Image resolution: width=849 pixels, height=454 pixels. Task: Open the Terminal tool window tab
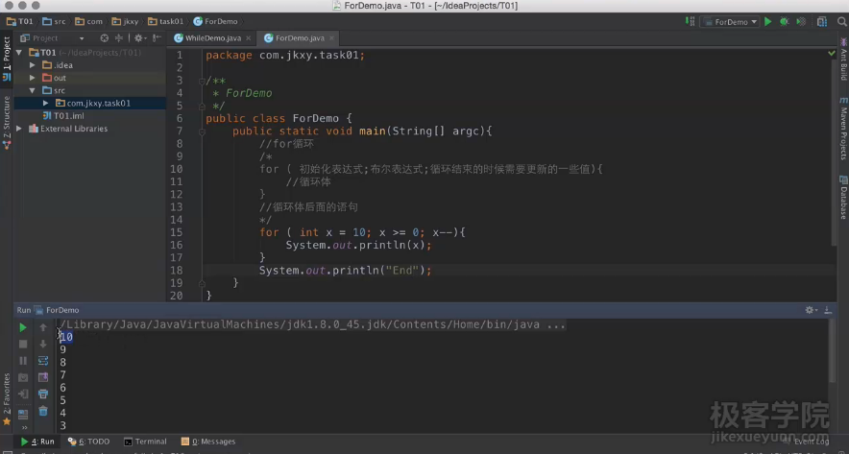coord(145,442)
